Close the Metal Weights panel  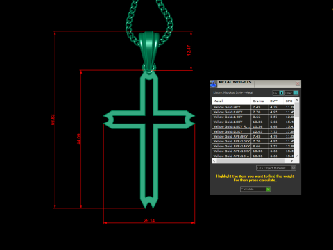[298, 83]
